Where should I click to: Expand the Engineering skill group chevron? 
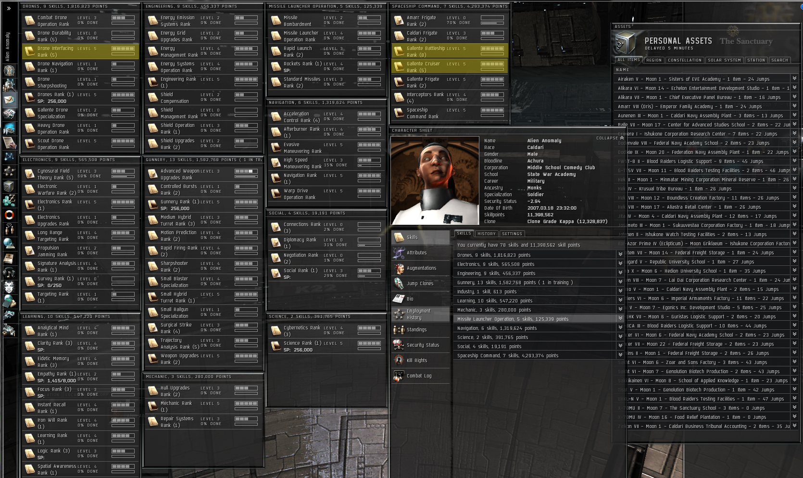point(620,273)
